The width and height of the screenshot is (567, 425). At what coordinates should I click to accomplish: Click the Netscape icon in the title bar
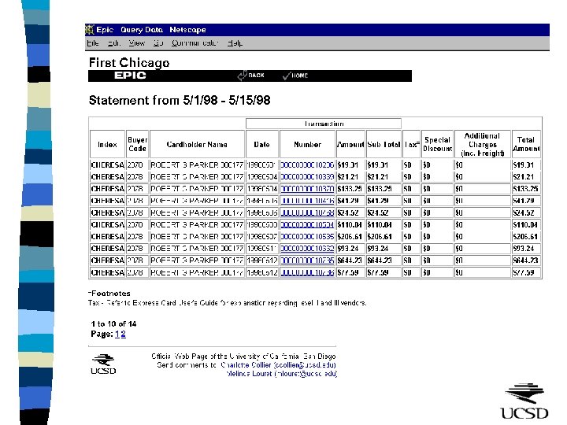(x=90, y=30)
